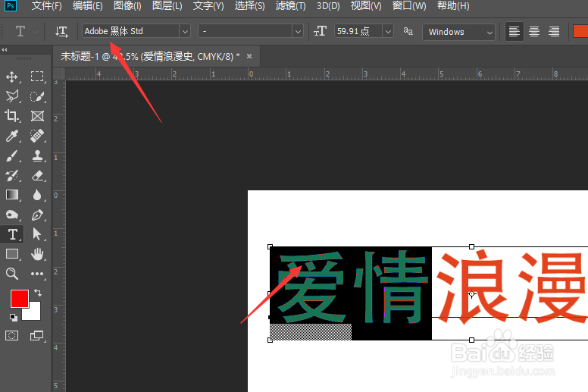Image resolution: width=588 pixels, height=392 pixels.
Task: Open the Edit Toolbar three-dots menu
Action: (x=37, y=274)
